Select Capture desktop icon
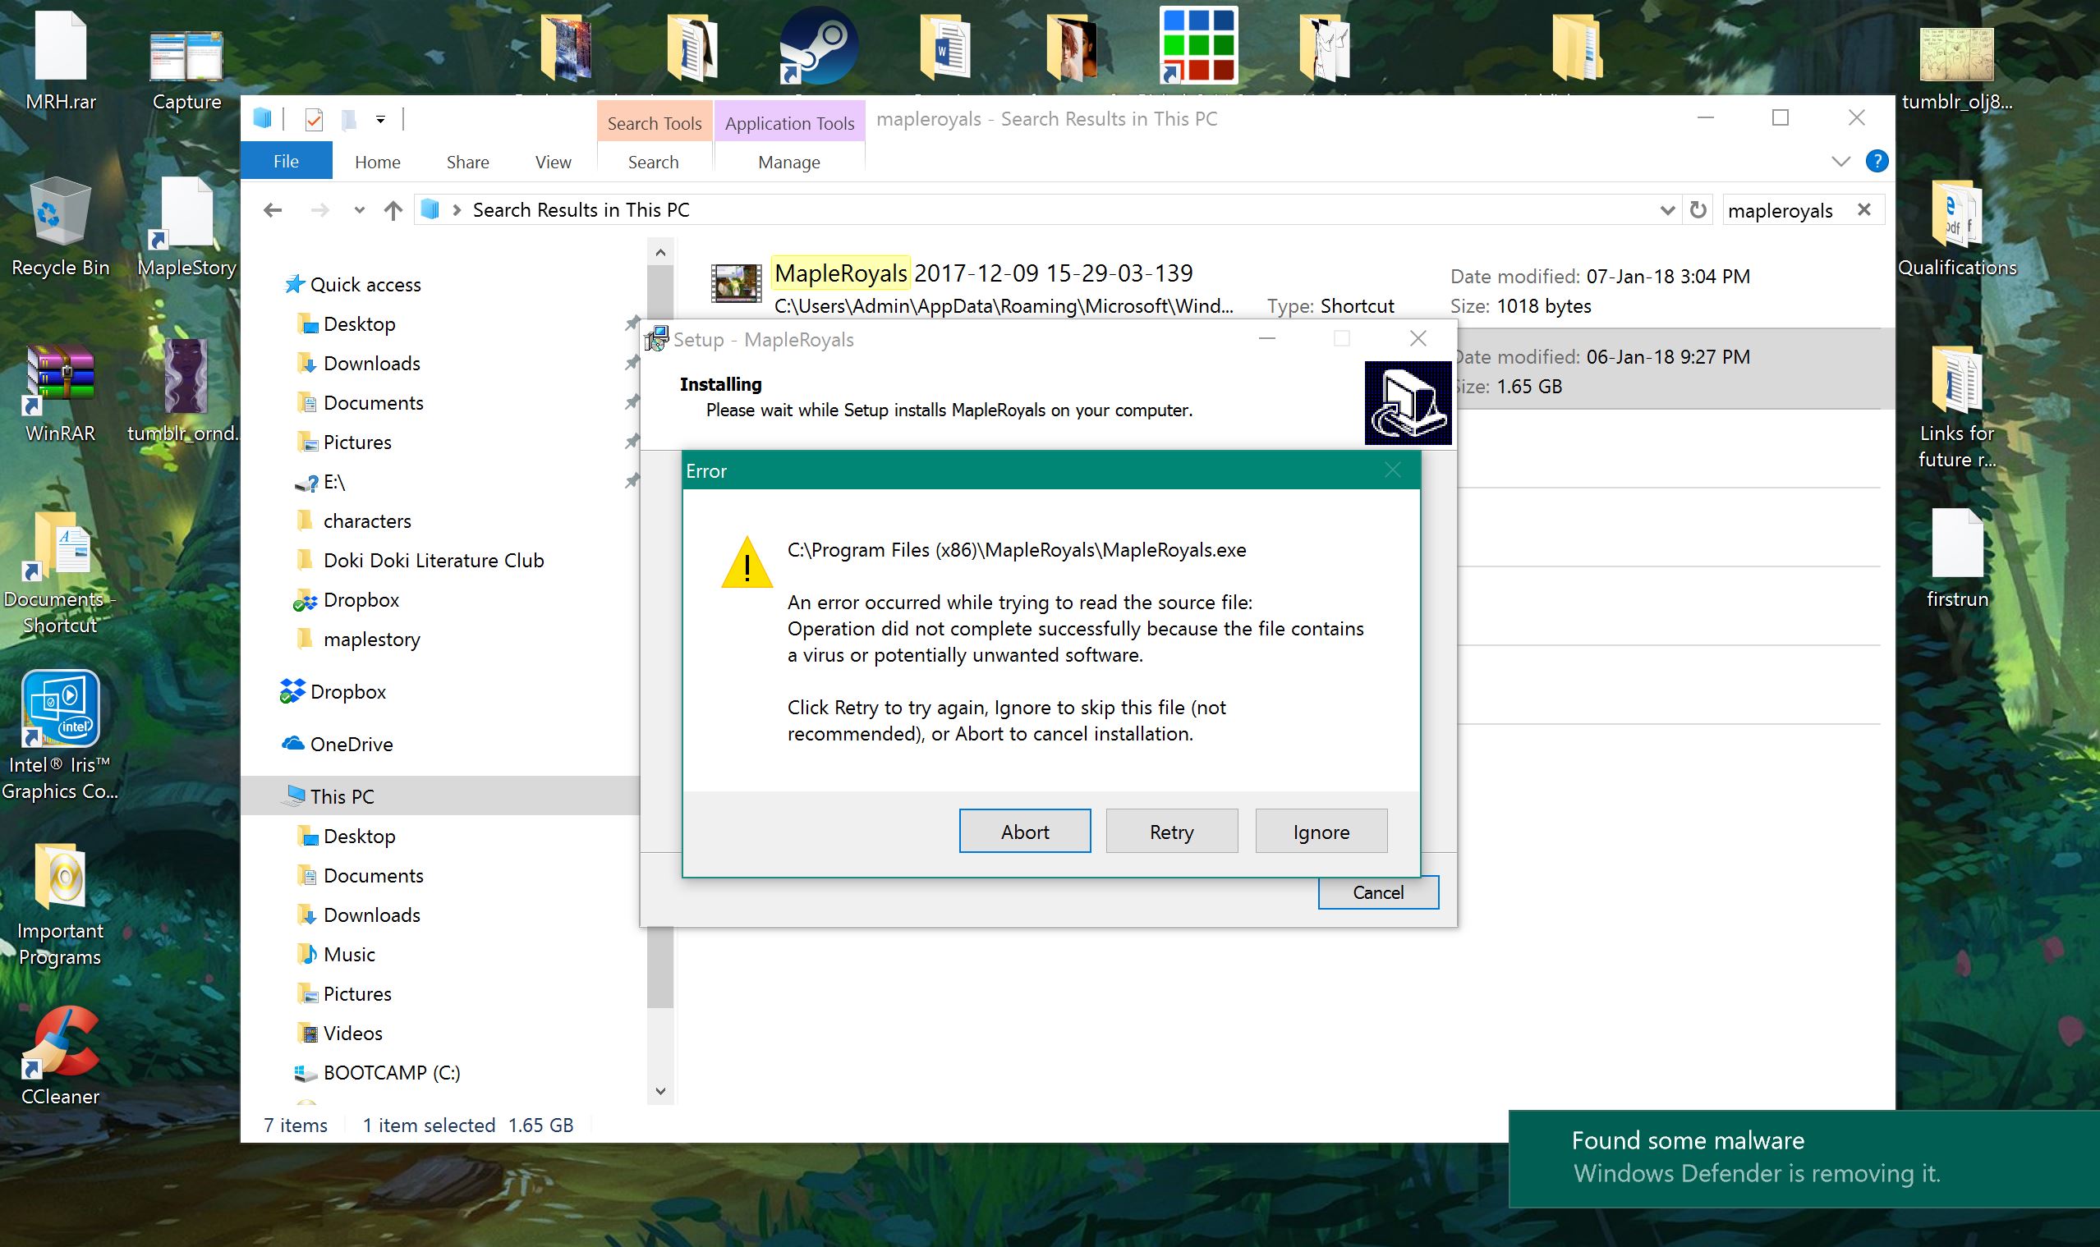2100x1247 pixels. tap(186, 69)
